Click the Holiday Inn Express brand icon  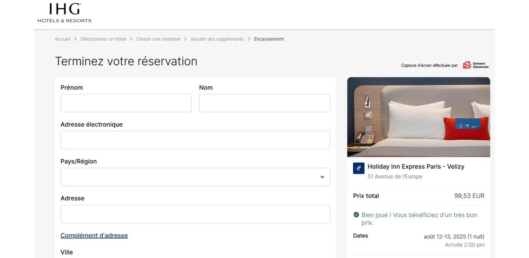point(359,168)
